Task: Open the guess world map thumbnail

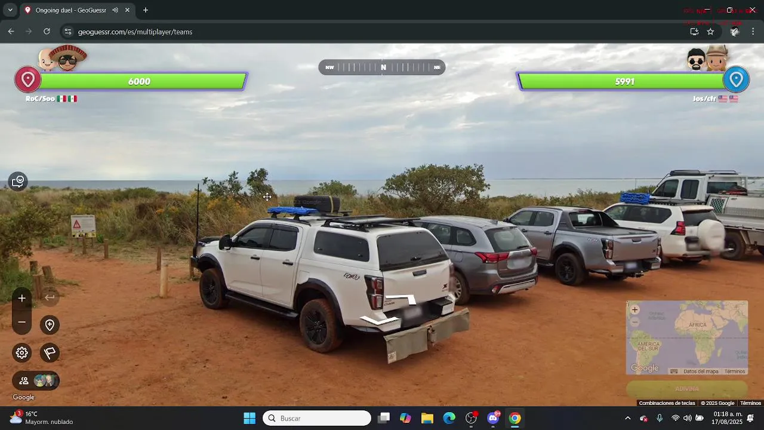Action: [x=687, y=337]
